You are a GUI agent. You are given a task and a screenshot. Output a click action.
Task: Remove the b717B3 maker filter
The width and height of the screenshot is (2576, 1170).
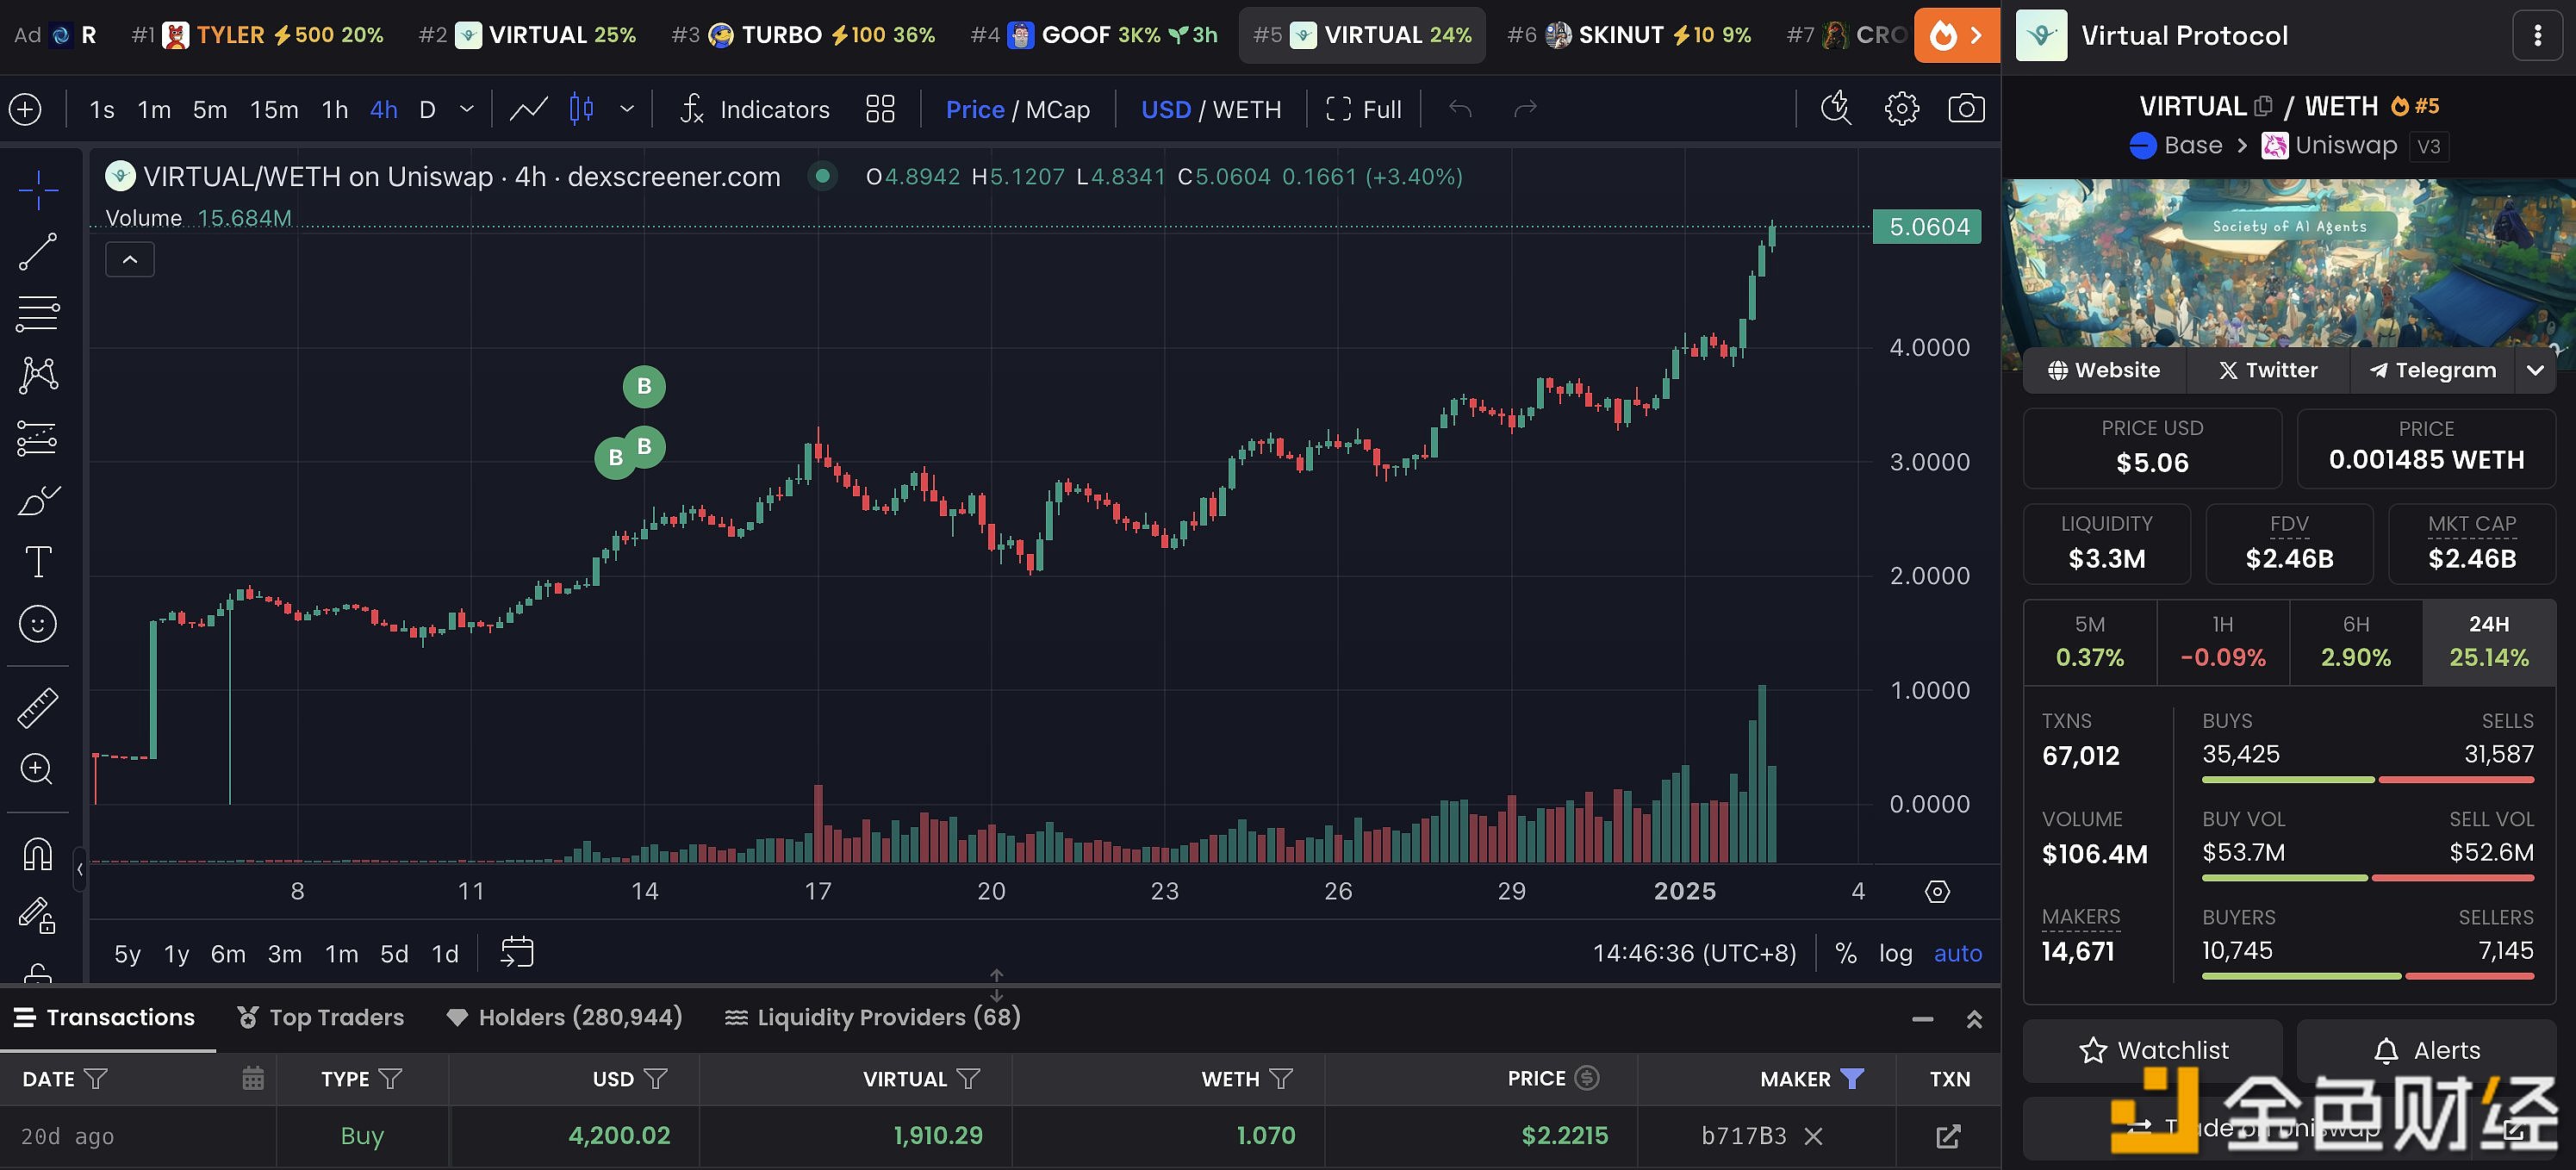coord(1813,1137)
